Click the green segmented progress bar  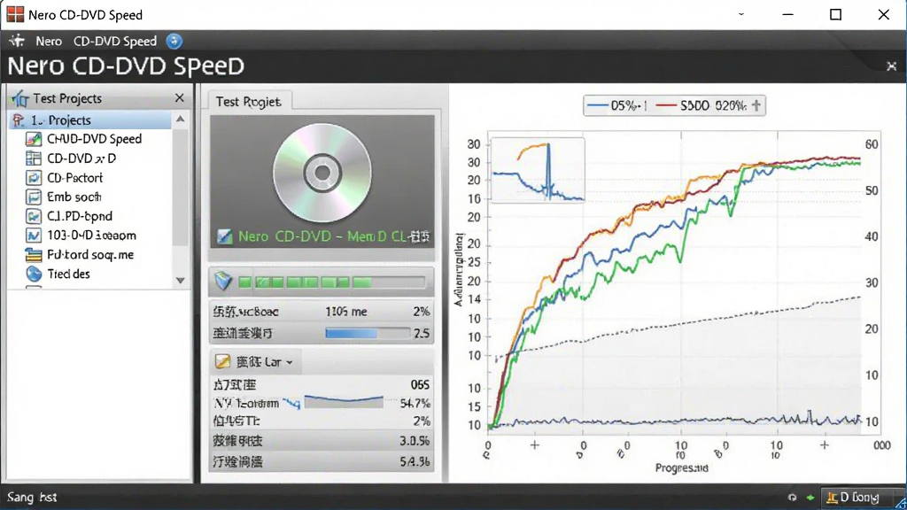[x=332, y=282]
